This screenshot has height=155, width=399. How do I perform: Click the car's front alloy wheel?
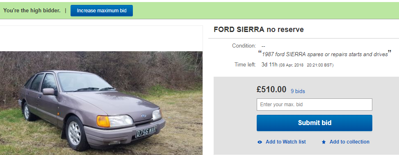tap(75, 132)
